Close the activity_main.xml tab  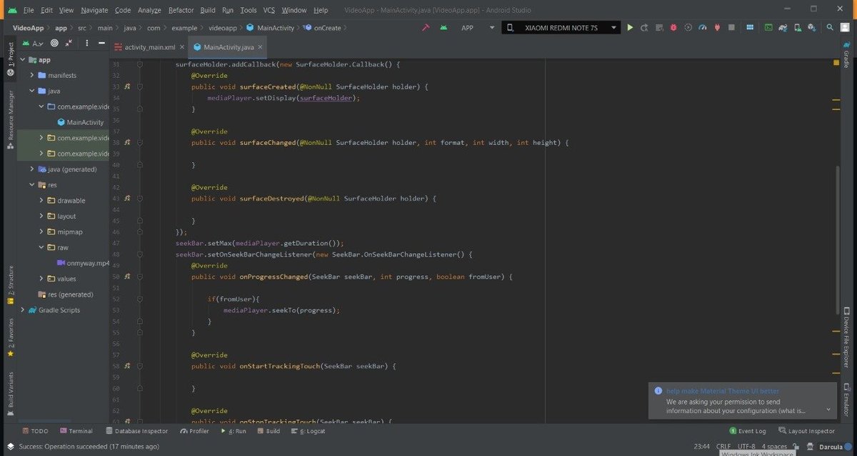coord(183,47)
